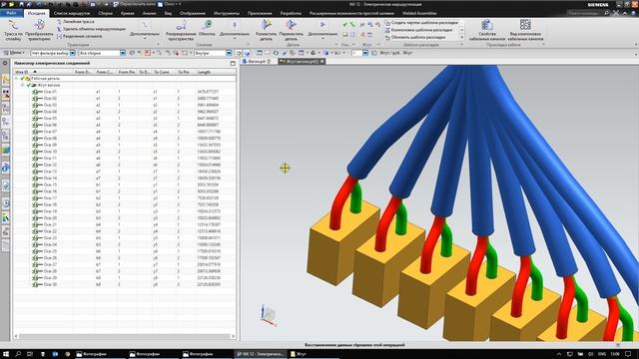The image size is (639, 359).
Task: Switch to the NX 12 taskbar button
Action: coord(260,354)
